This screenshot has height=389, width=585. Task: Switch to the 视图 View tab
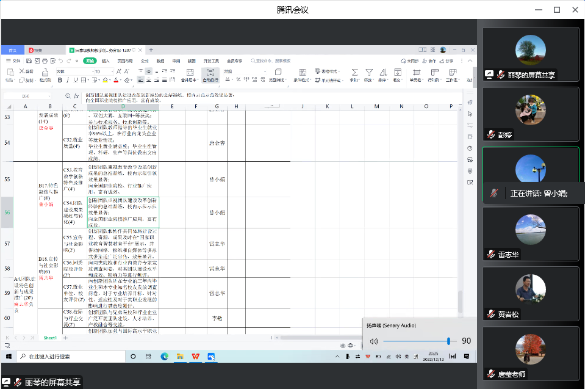(x=192, y=61)
